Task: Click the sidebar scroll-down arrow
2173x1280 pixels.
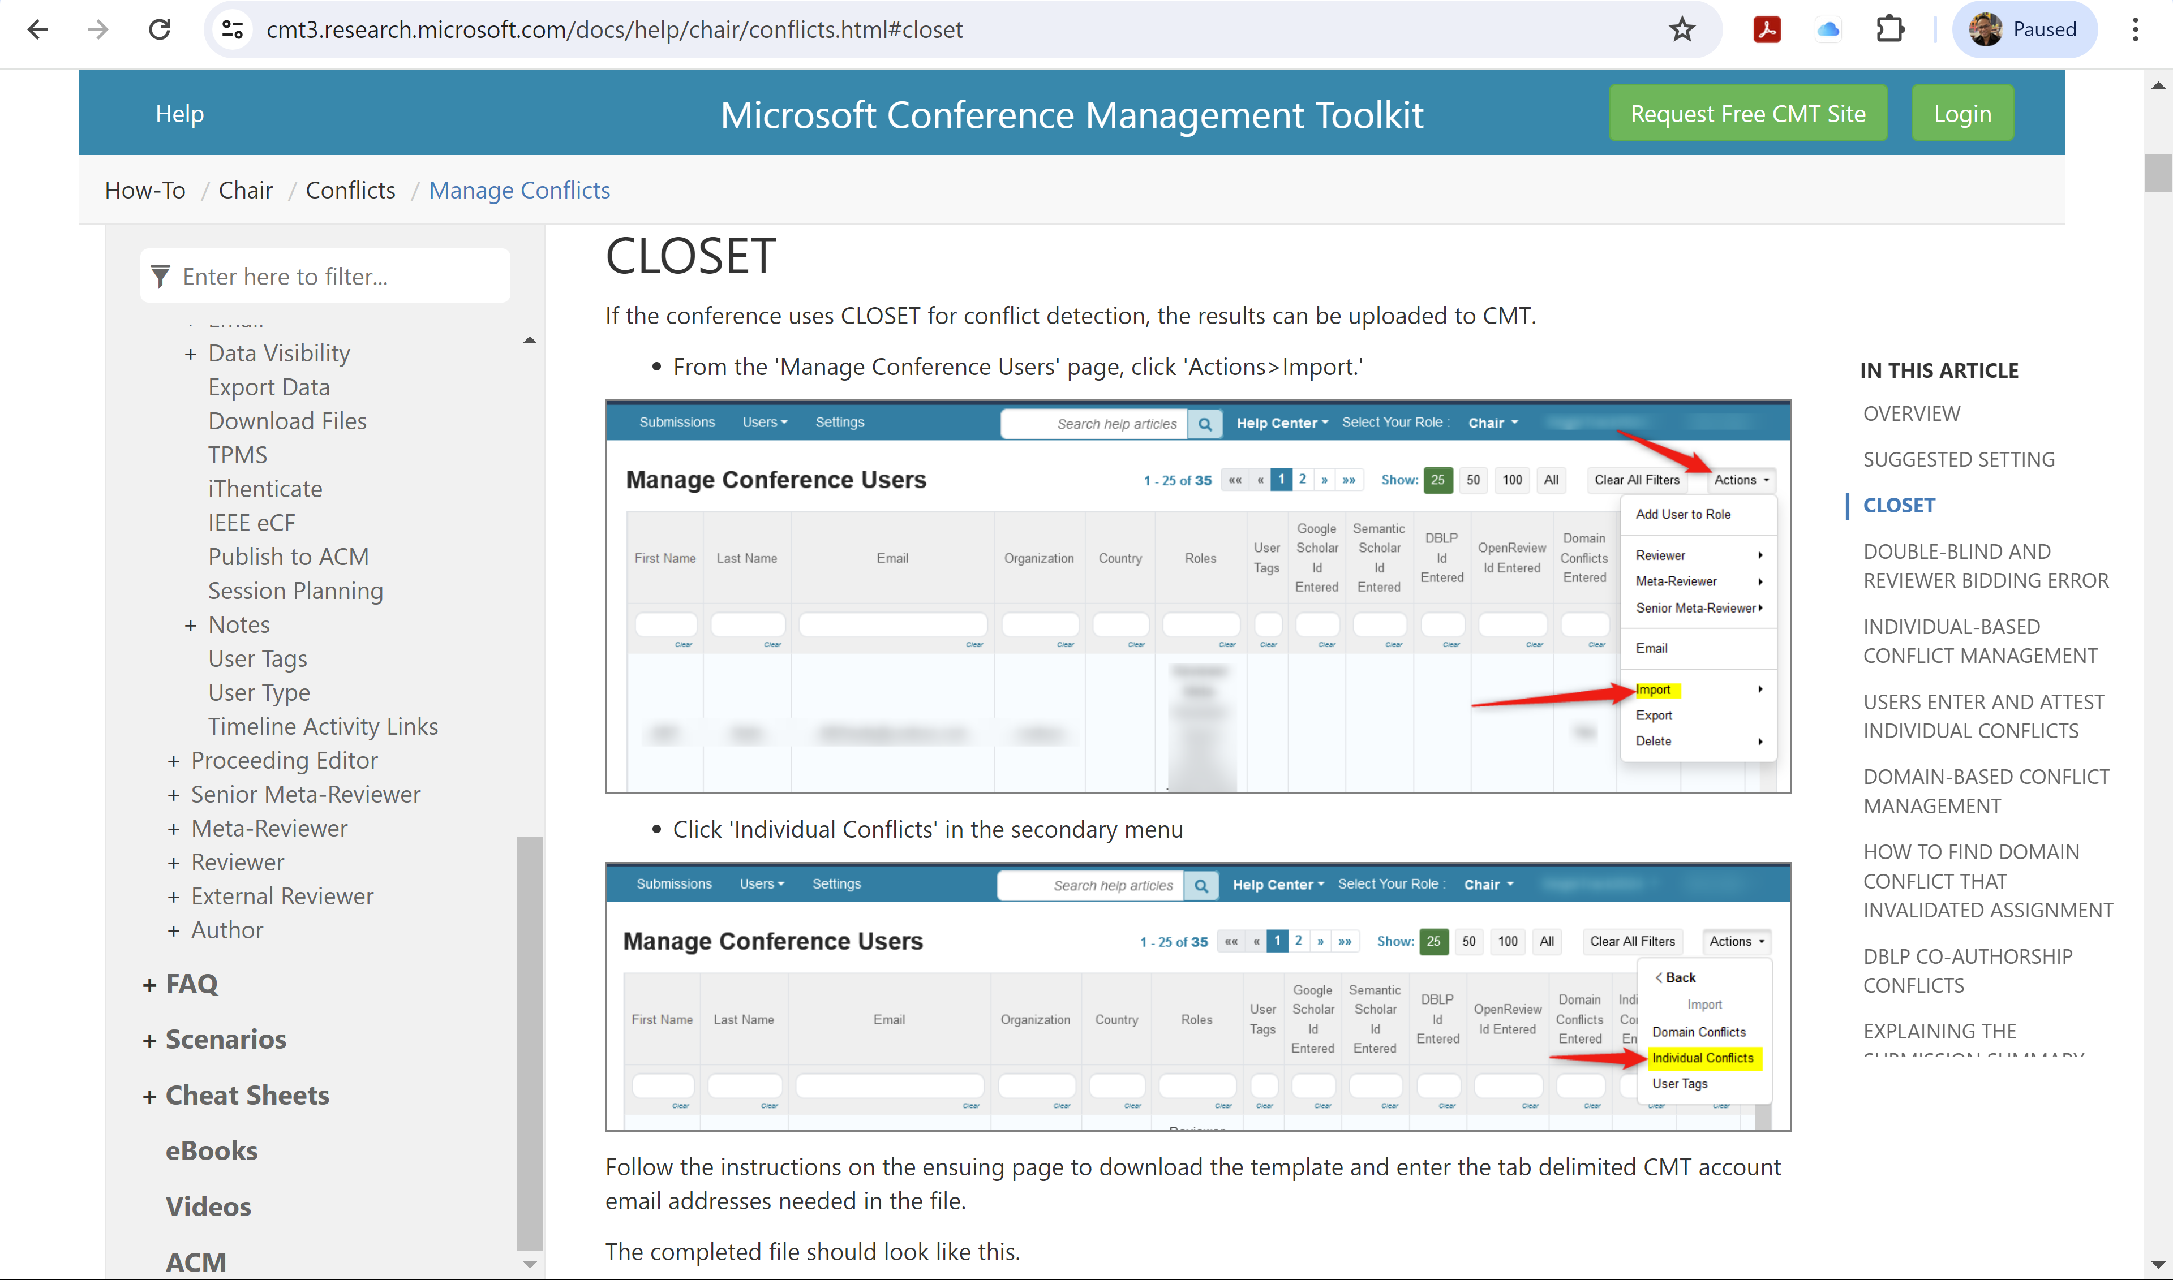Action: [530, 1265]
